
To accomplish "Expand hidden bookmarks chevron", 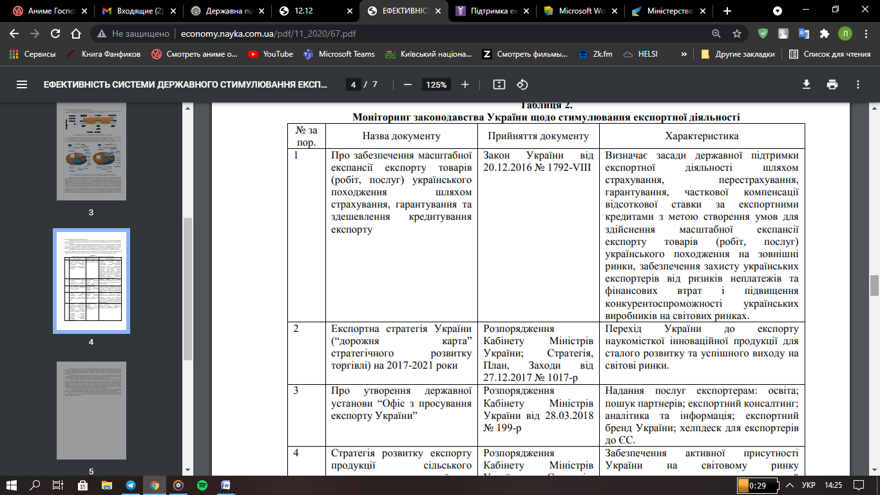I will [x=684, y=54].
